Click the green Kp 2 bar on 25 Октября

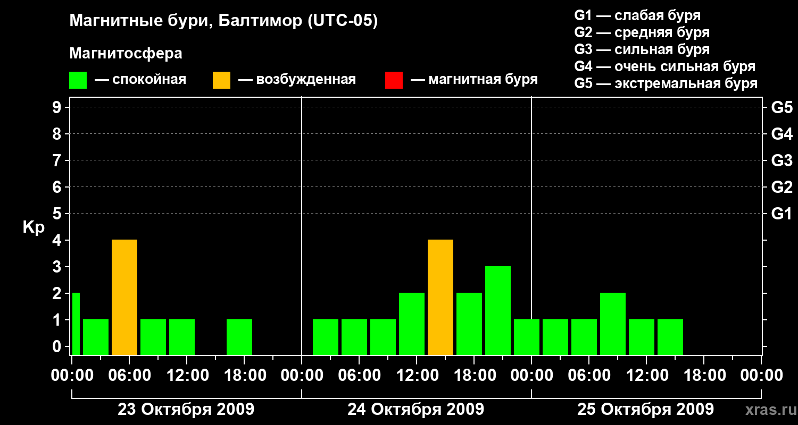(613, 324)
